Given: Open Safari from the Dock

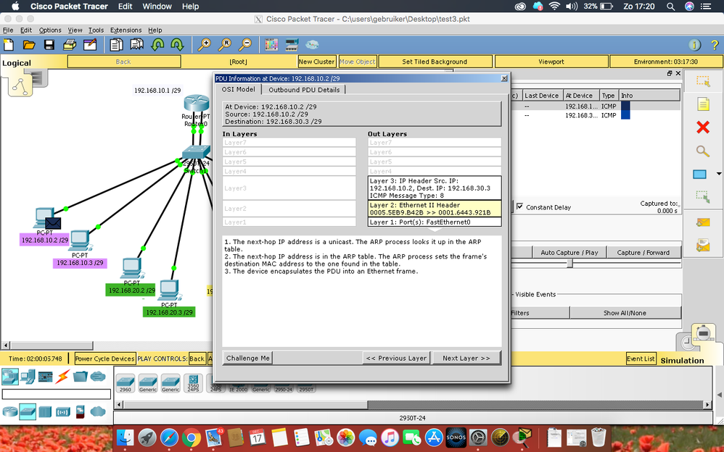Looking at the screenshot, I should 170,438.
